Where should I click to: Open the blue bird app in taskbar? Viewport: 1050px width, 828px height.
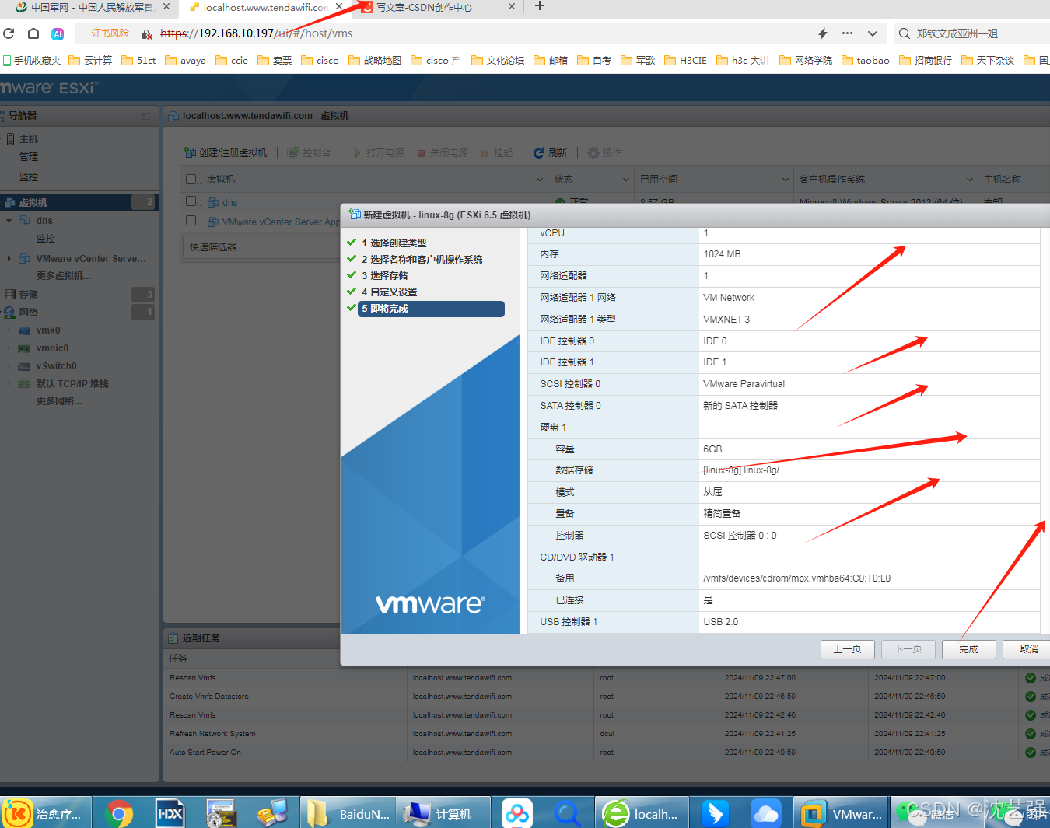pyautogui.click(x=716, y=813)
